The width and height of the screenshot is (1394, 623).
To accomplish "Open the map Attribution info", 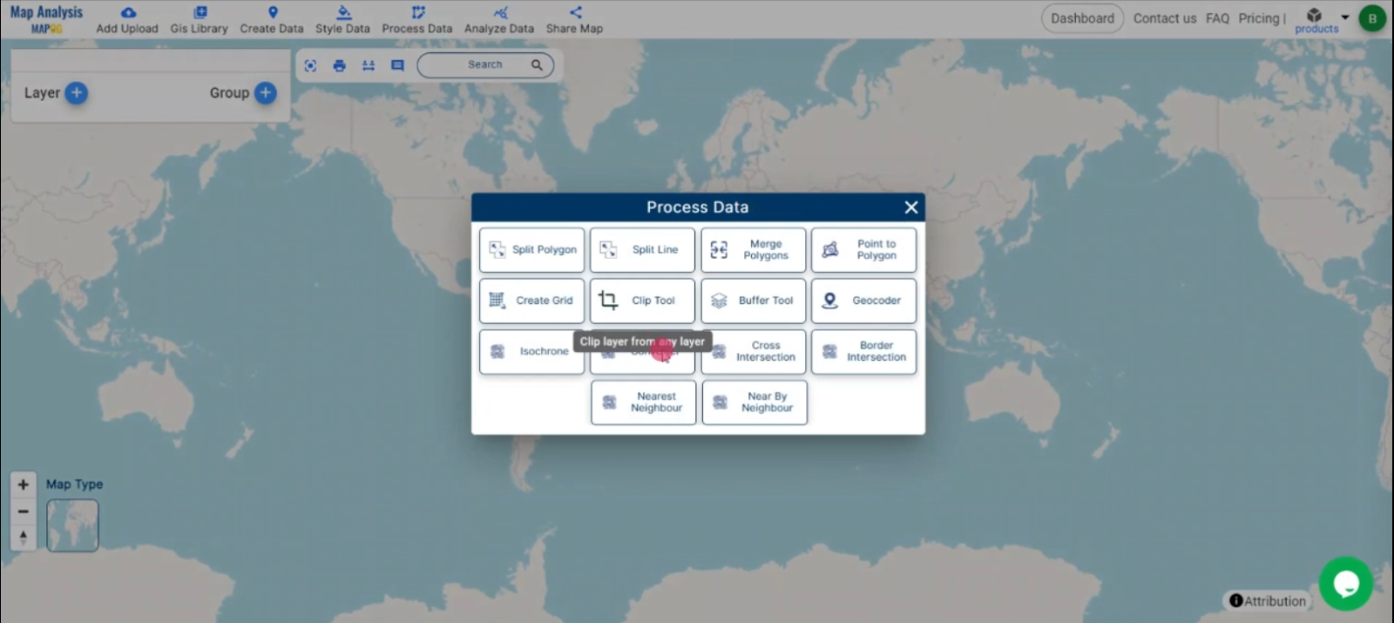I will point(1268,600).
